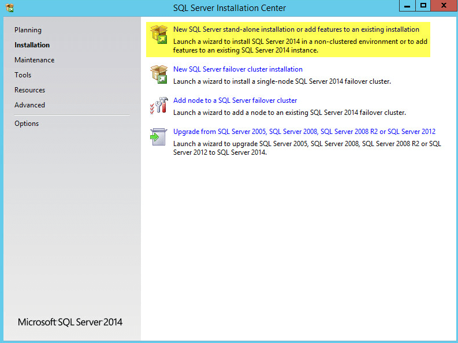This screenshot has height=343, width=458.
Task: Maximize the Installation Center window
Action: pyautogui.click(x=423, y=6)
